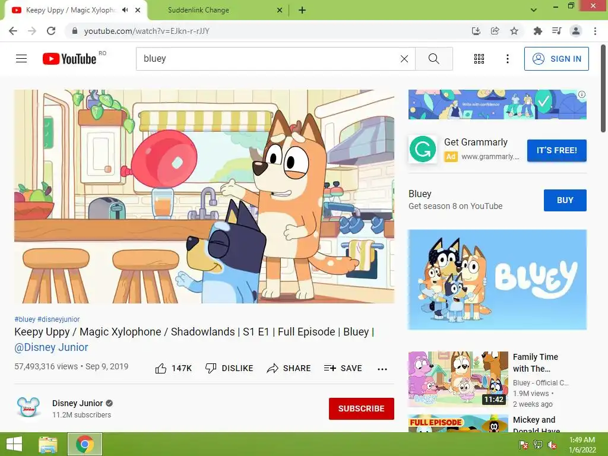This screenshot has width=608, height=456.
Task: Open the network tray icon
Action: click(538, 444)
